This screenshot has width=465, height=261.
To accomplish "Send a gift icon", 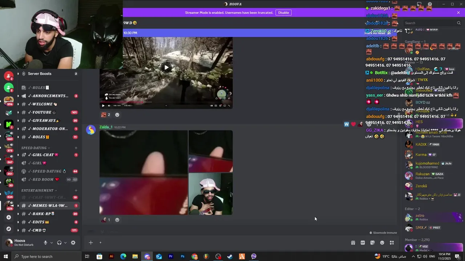I will [x=353, y=243].
